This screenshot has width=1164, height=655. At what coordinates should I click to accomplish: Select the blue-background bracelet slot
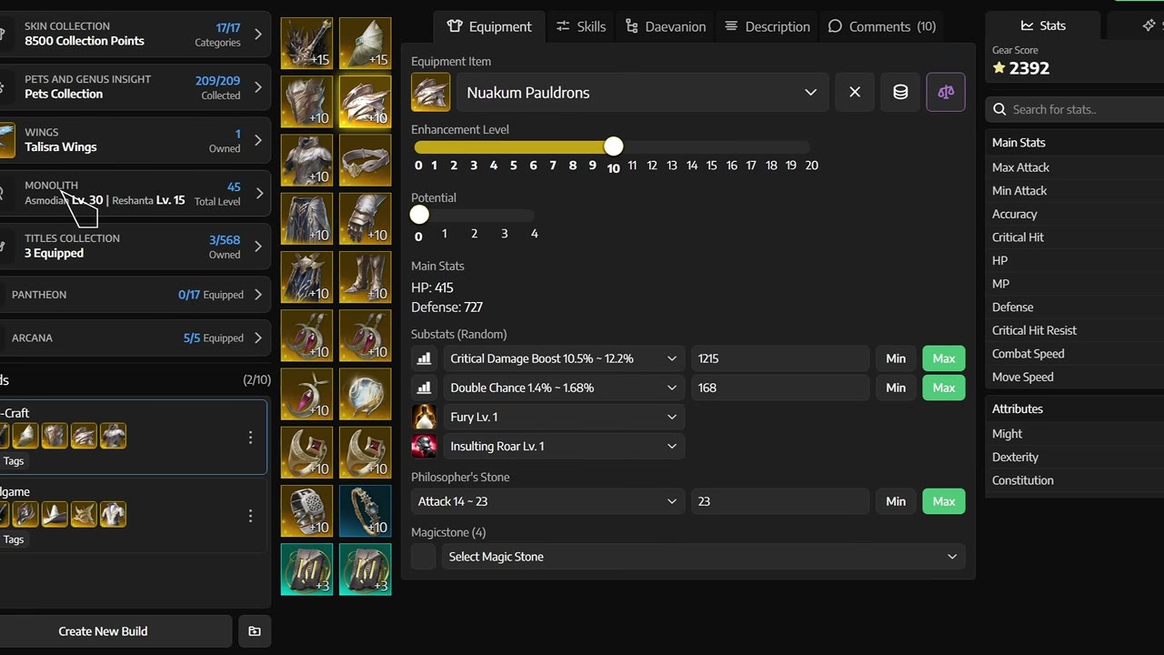[x=365, y=511]
